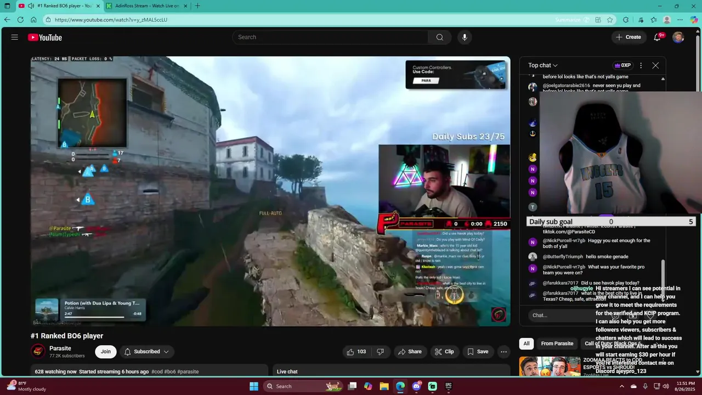The image size is (702, 395).
Task: Add this page to favorites
Action: point(610,20)
